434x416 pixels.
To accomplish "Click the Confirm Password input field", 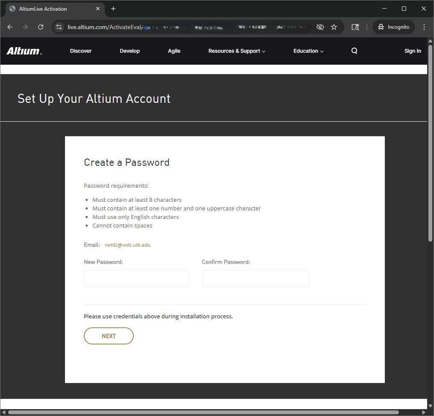I will pyautogui.click(x=255, y=278).
